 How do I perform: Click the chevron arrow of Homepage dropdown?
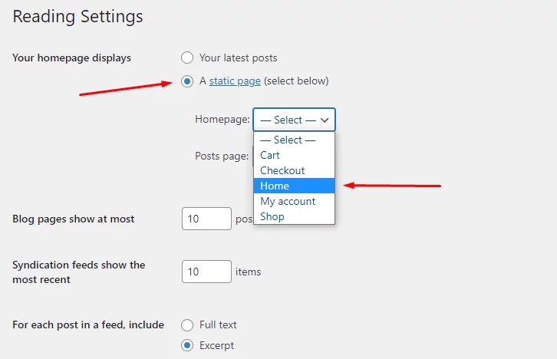coord(325,120)
